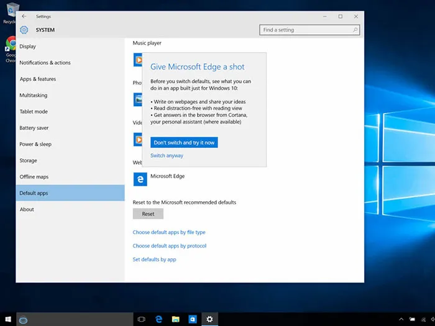Click the Settings gear on the taskbar
This screenshot has height=326, width=435.
(210, 319)
